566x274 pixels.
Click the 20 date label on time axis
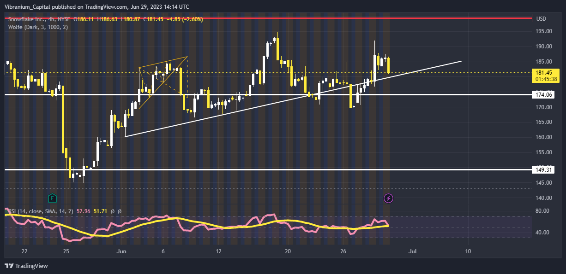[x=288, y=251]
